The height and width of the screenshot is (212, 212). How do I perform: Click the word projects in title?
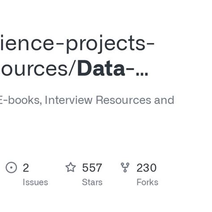tap(105, 44)
